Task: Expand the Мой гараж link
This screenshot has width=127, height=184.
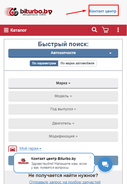Action: 30,148
